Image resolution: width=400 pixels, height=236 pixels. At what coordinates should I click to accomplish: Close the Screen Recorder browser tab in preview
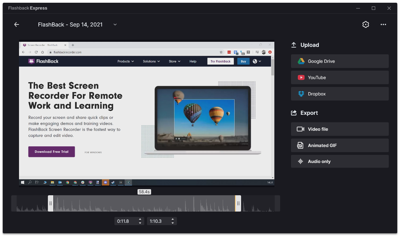[x=65, y=45]
